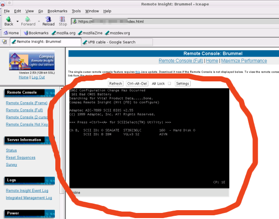
Task: Open Remote Insight Event Log link
Action: [x=27, y=191]
